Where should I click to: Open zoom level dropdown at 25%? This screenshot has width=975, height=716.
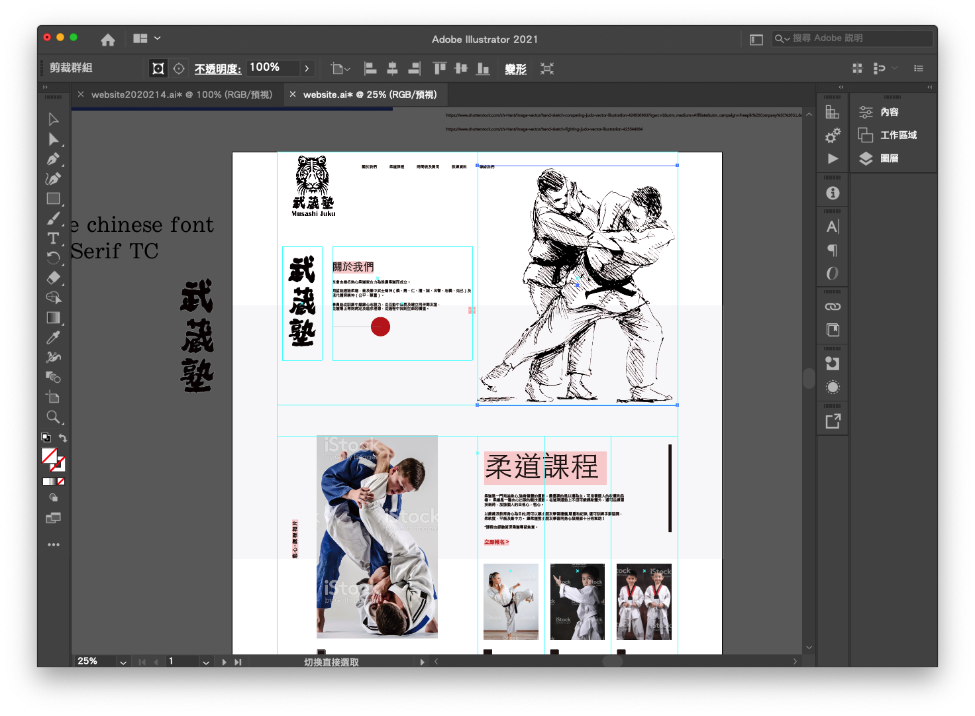tap(123, 662)
